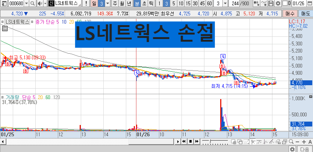This screenshot has width=313, height=152.
Task: Open bottom-right gear settings next to 다음
Action: point(292,149)
